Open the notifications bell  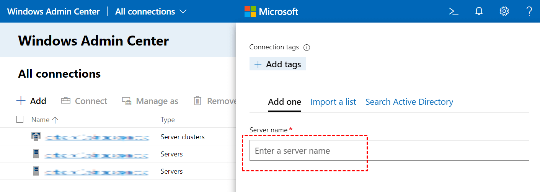pos(479,11)
